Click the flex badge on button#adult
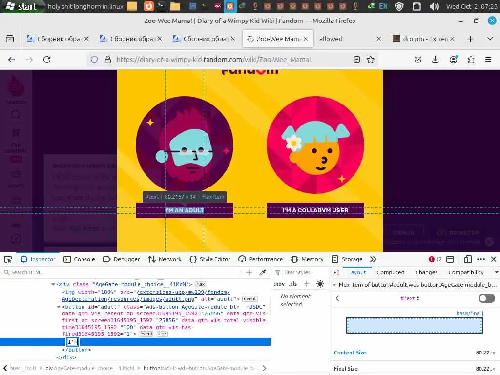The image size is (500, 375). pos(162,334)
